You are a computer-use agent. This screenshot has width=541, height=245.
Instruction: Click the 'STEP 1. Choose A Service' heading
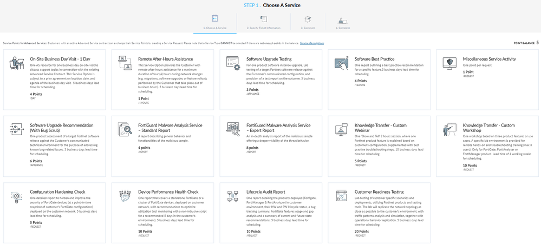[272, 5]
